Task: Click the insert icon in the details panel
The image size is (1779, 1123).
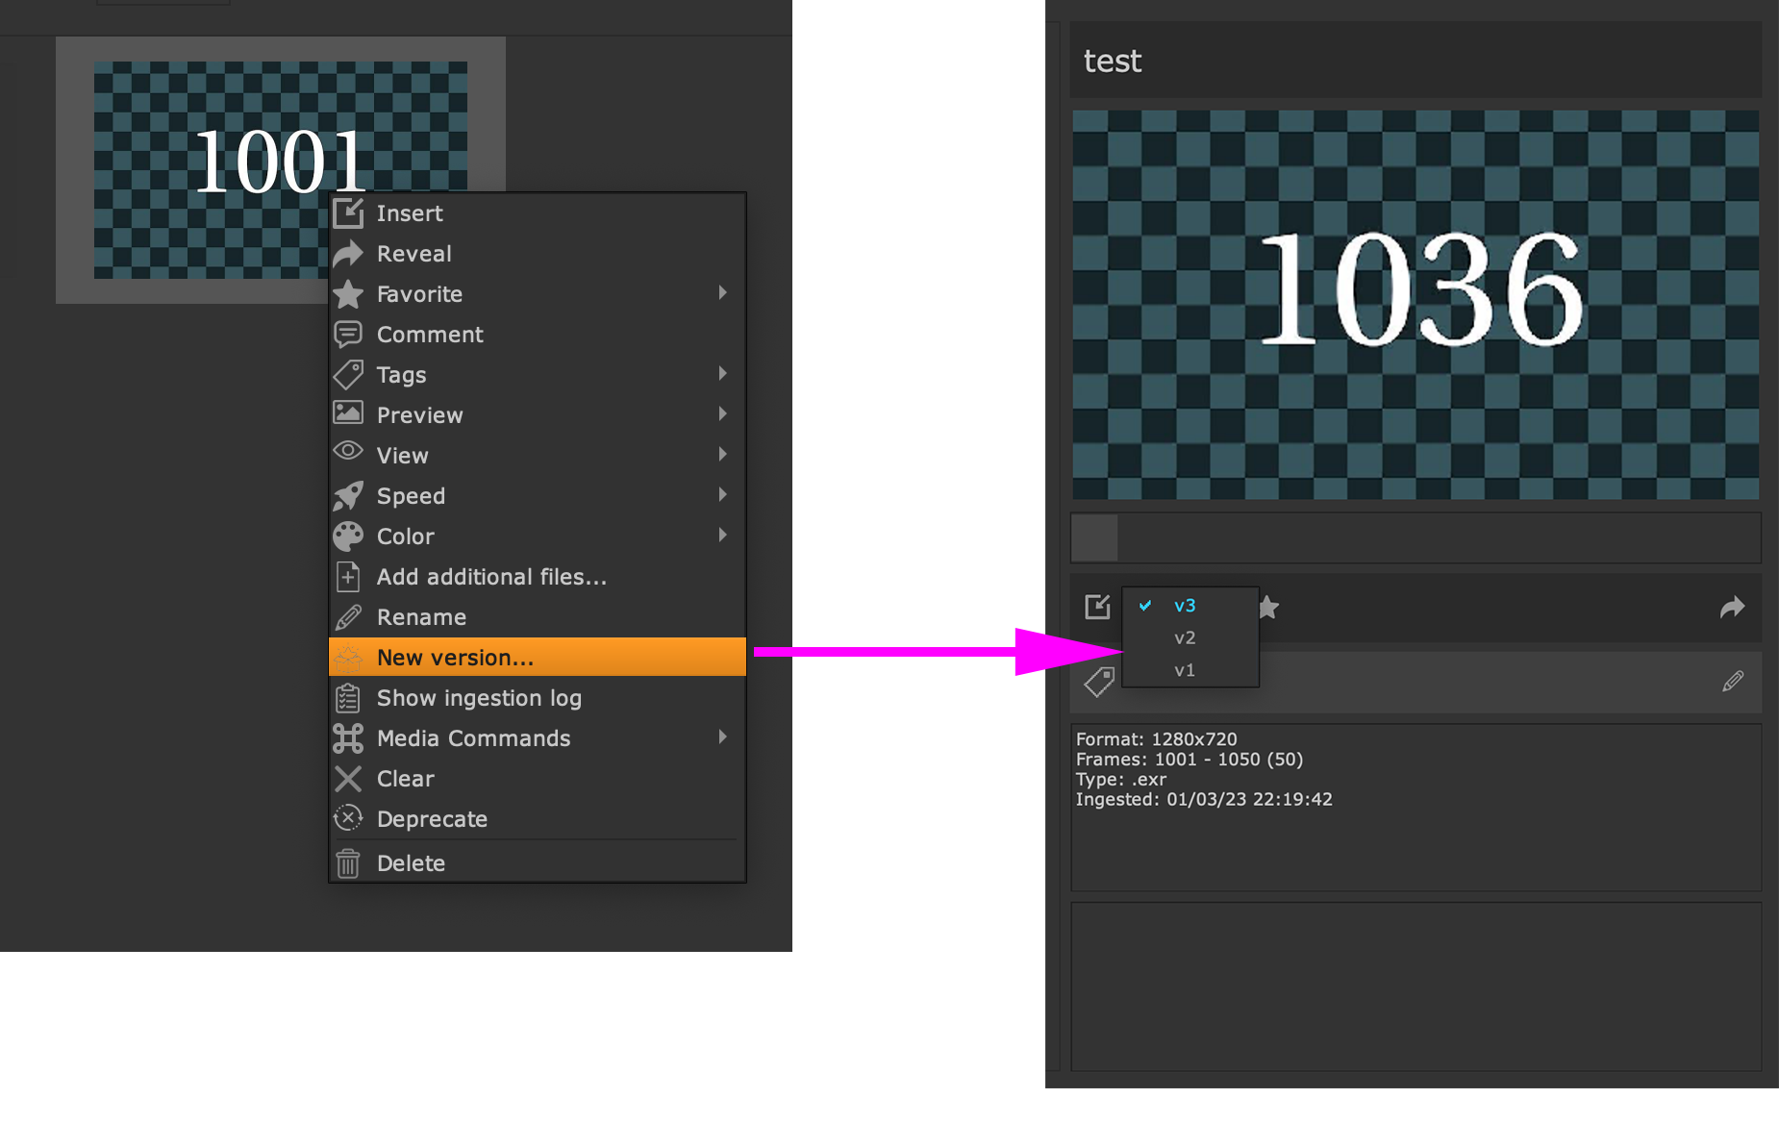Action: tap(1097, 607)
